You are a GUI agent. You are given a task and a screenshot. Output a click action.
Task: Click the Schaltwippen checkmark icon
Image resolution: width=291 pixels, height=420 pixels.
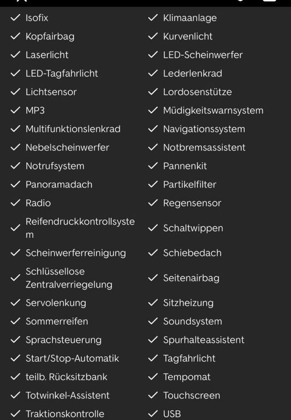pos(153,228)
